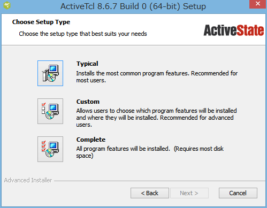This screenshot has height=208, width=267.
Task: Choose the Custom install icon button
Action: 50,111
